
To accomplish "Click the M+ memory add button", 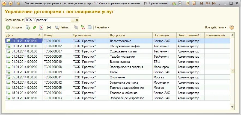I will tap(208, 3).
